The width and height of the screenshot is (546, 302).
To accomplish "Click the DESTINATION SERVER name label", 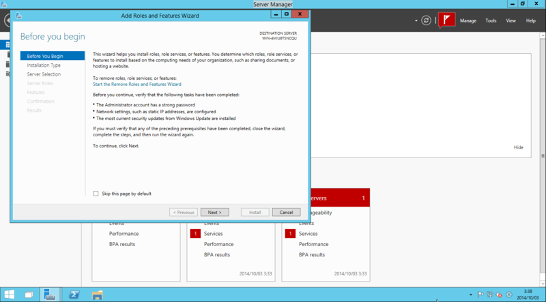I will click(x=279, y=38).
